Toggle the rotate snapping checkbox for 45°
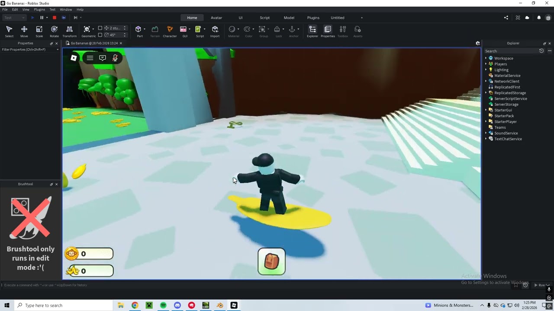Viewport: 554px width, 311px height. coord(100,35)
